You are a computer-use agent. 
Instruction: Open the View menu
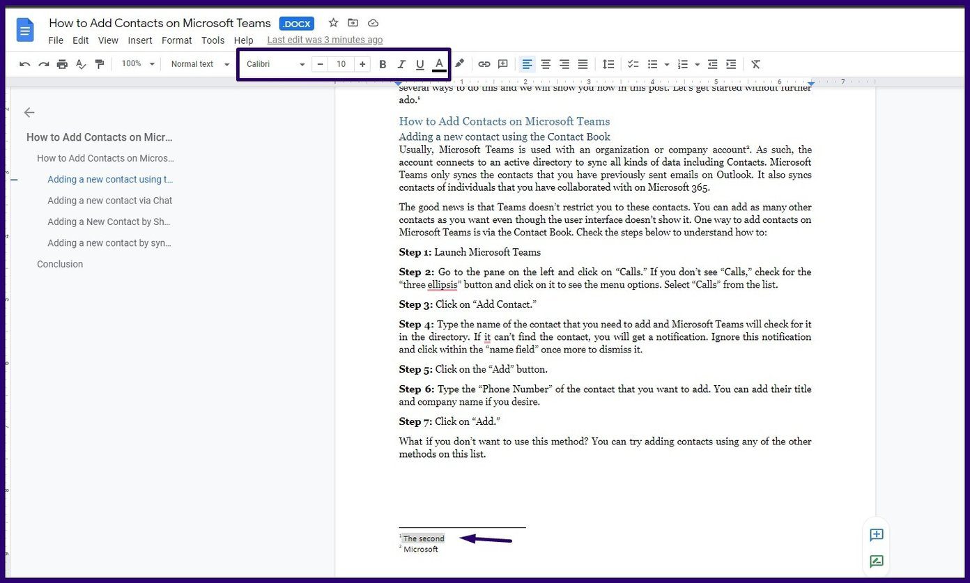coord(108,40)
